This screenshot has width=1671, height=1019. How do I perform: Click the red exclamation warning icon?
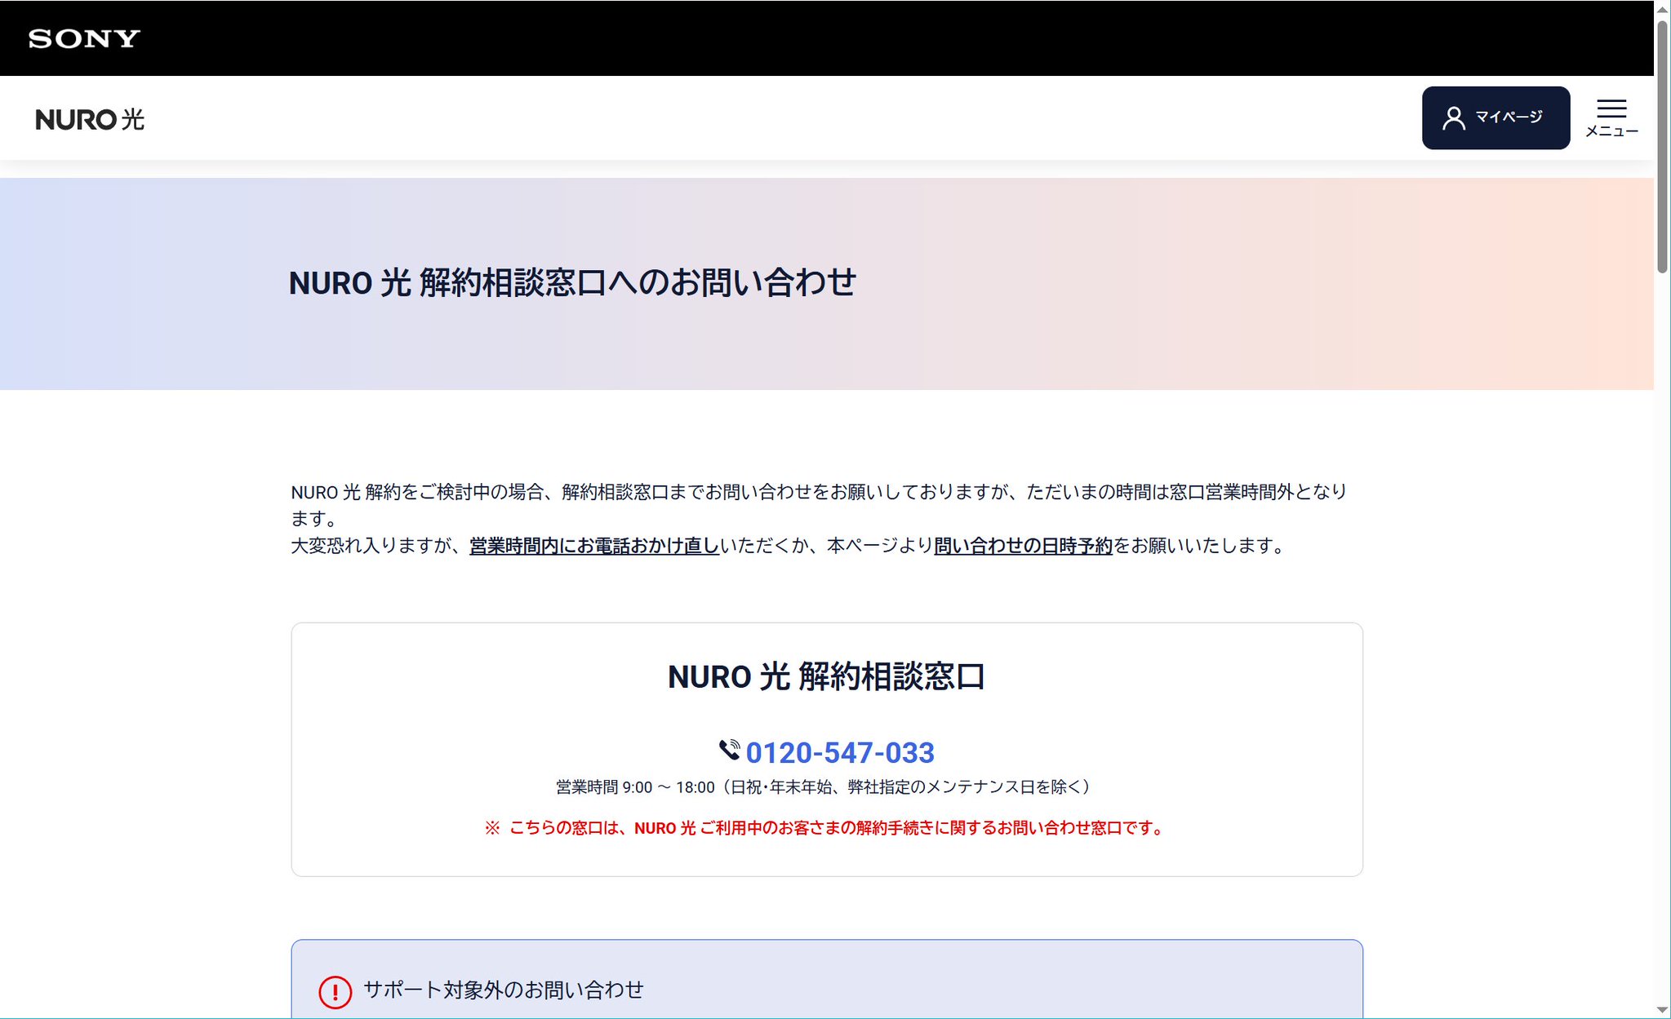point(335,992)
